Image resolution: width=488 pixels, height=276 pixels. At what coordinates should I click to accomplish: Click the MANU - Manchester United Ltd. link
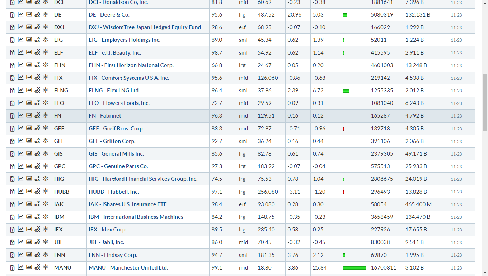click(128, 268)
